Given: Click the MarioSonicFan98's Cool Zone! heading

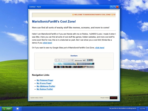Looking at the screenshot, I should (x=54, y=22).
